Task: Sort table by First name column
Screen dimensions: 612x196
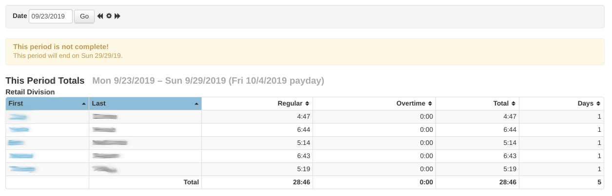Action: [47, 104]
